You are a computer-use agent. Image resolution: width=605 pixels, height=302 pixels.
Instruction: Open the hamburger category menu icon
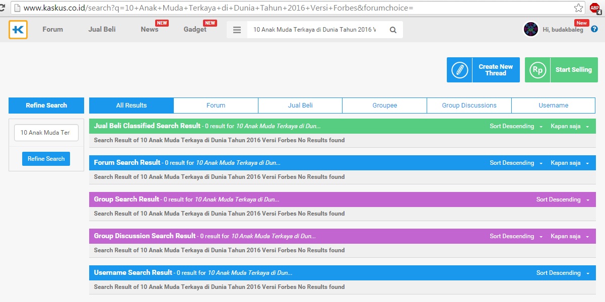point(237,30)
